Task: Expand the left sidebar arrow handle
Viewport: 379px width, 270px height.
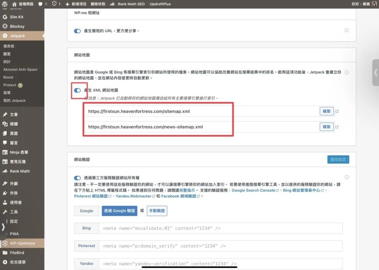Action: 3,227
